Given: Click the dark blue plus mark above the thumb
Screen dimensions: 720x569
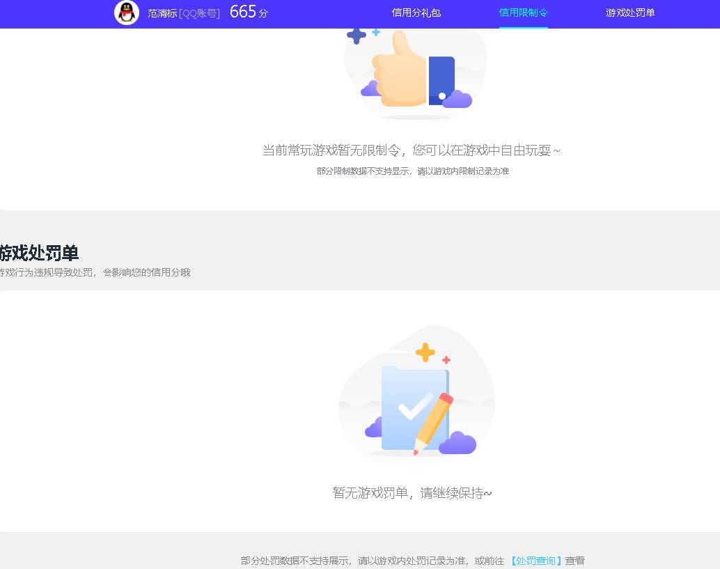Looking at the screenshot, I should [356, 35].
